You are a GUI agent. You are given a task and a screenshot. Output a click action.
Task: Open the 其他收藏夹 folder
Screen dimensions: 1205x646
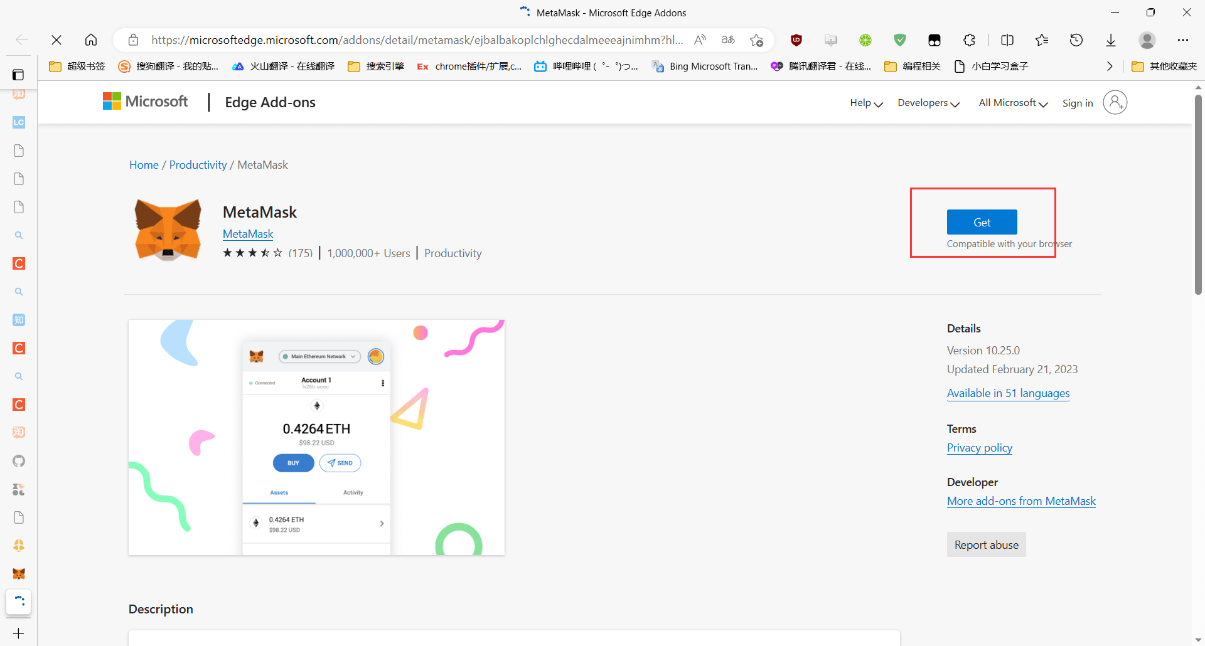[1165, 66]
